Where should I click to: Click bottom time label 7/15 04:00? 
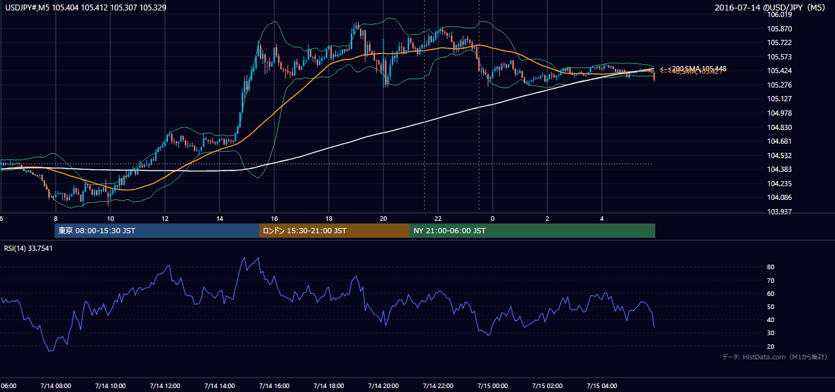(x=602, y=385)
